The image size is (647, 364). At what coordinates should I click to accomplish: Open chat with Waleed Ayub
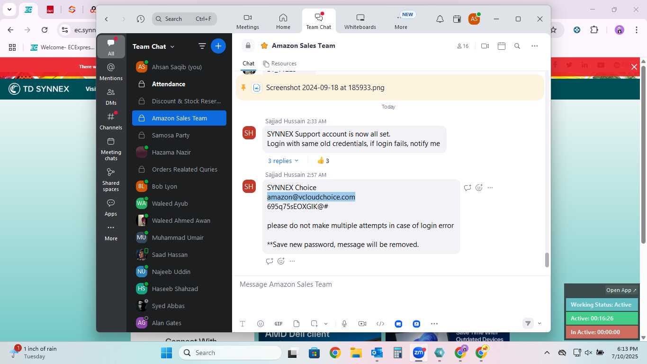click(x=179, y=203)
